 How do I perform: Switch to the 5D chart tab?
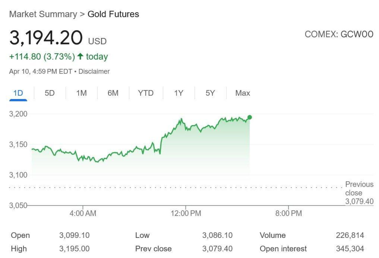pos(50,93)
